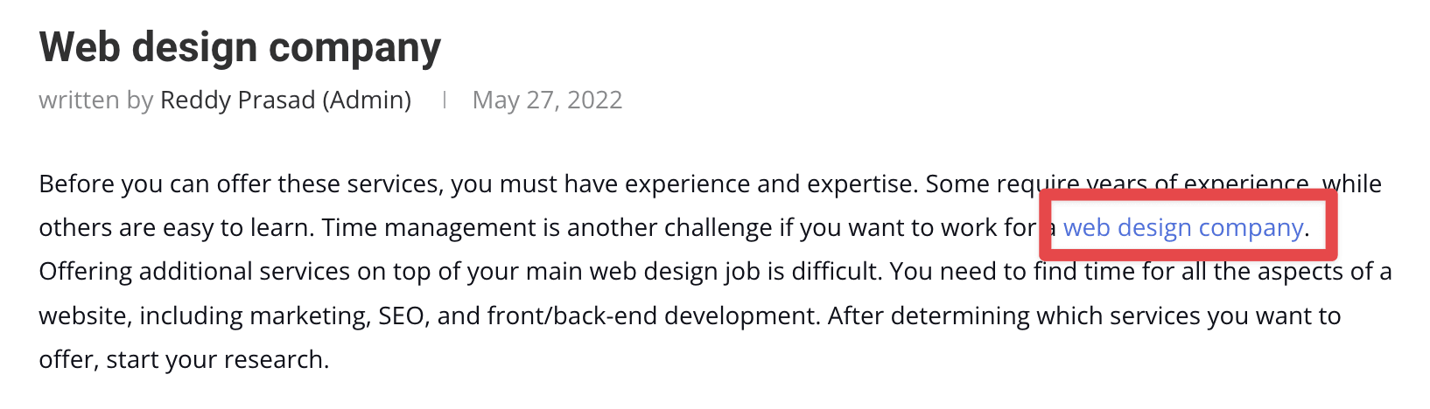Click the 'Web design company' article heading

[x=240, y=48]
